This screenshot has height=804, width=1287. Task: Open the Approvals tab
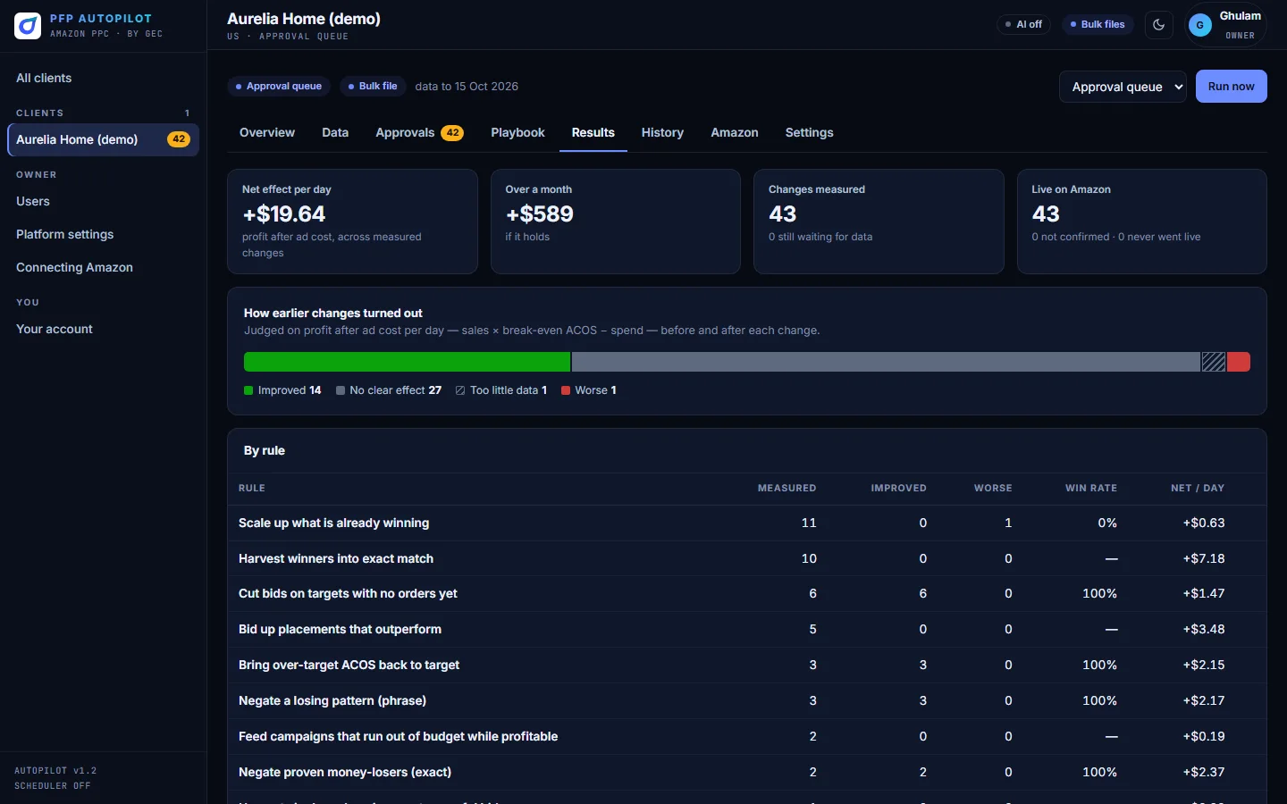click(419, 132)
